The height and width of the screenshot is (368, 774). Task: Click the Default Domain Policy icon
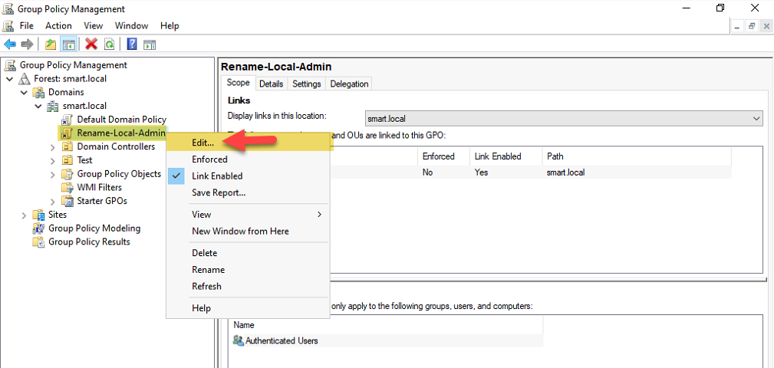(x=68, y=120)
